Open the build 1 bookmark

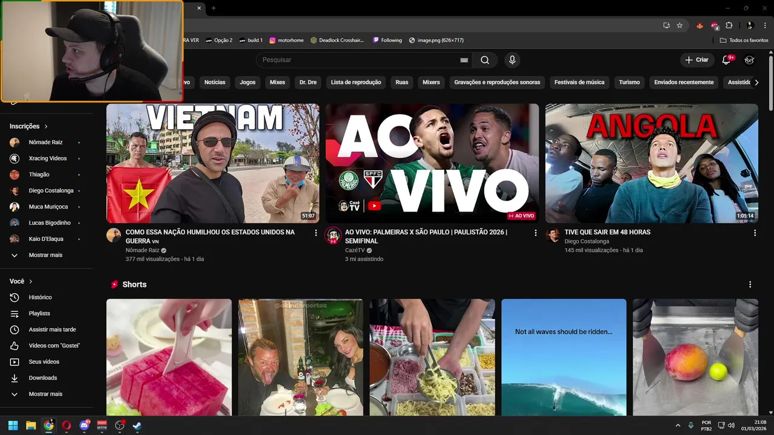(x=250, y=40)
